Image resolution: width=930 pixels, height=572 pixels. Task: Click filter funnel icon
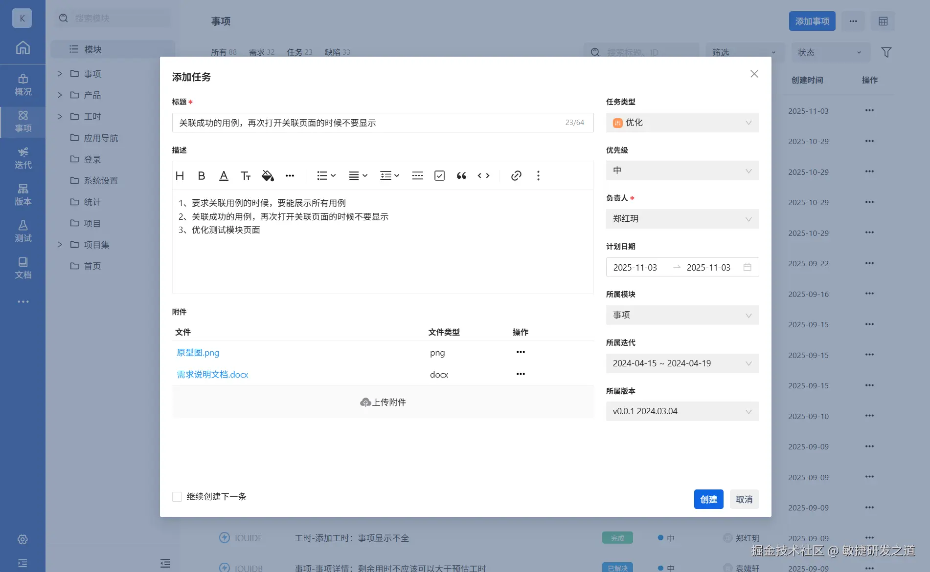tap(886, 52)
